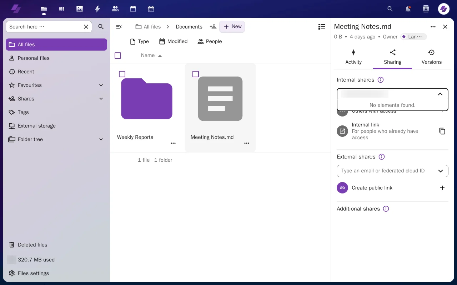
Task: Open the Activity app via the lightning icon
Action: coord(97,9)
